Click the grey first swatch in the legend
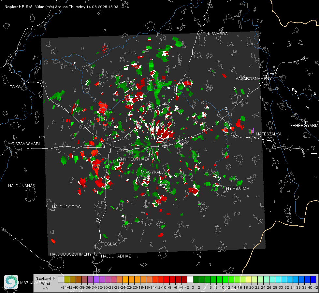 [x=61, y=279]
